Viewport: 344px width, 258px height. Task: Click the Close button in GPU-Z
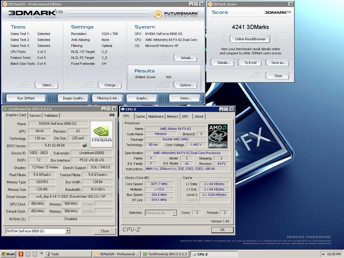coord(105,231)
